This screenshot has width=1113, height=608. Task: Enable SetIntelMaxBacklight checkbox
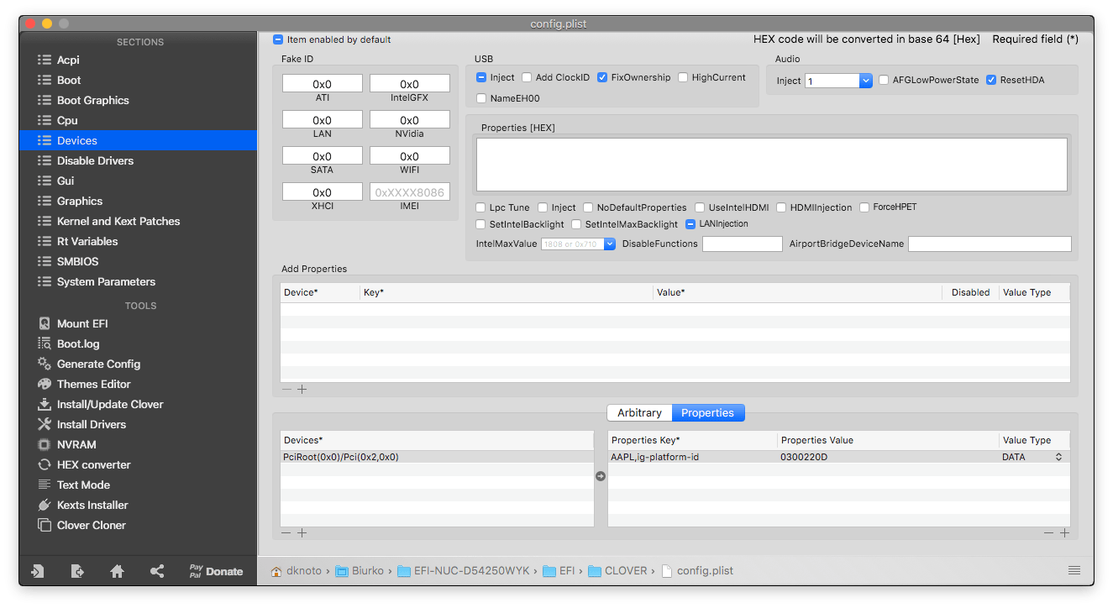tap(576, 224)
